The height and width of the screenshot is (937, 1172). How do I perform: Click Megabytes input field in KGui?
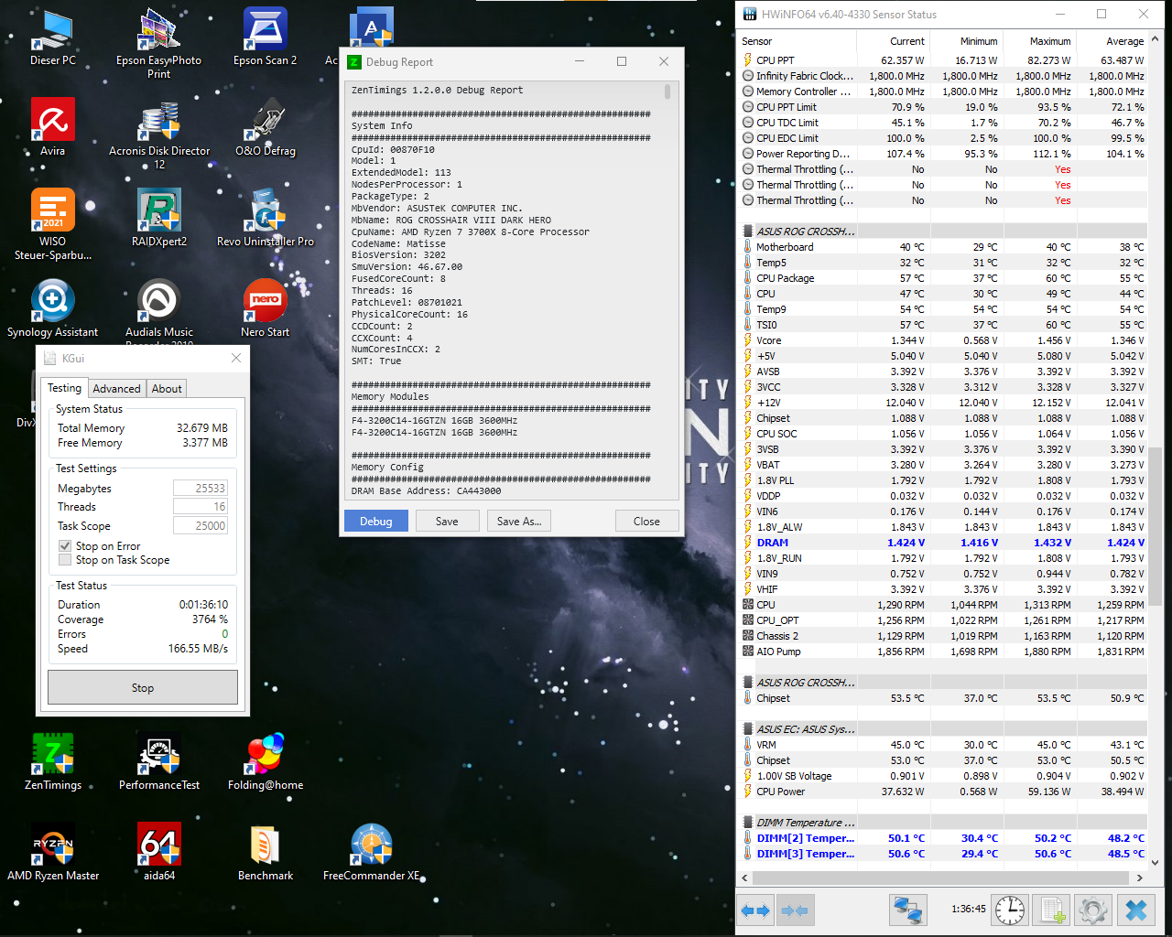[x=200, y=489]
